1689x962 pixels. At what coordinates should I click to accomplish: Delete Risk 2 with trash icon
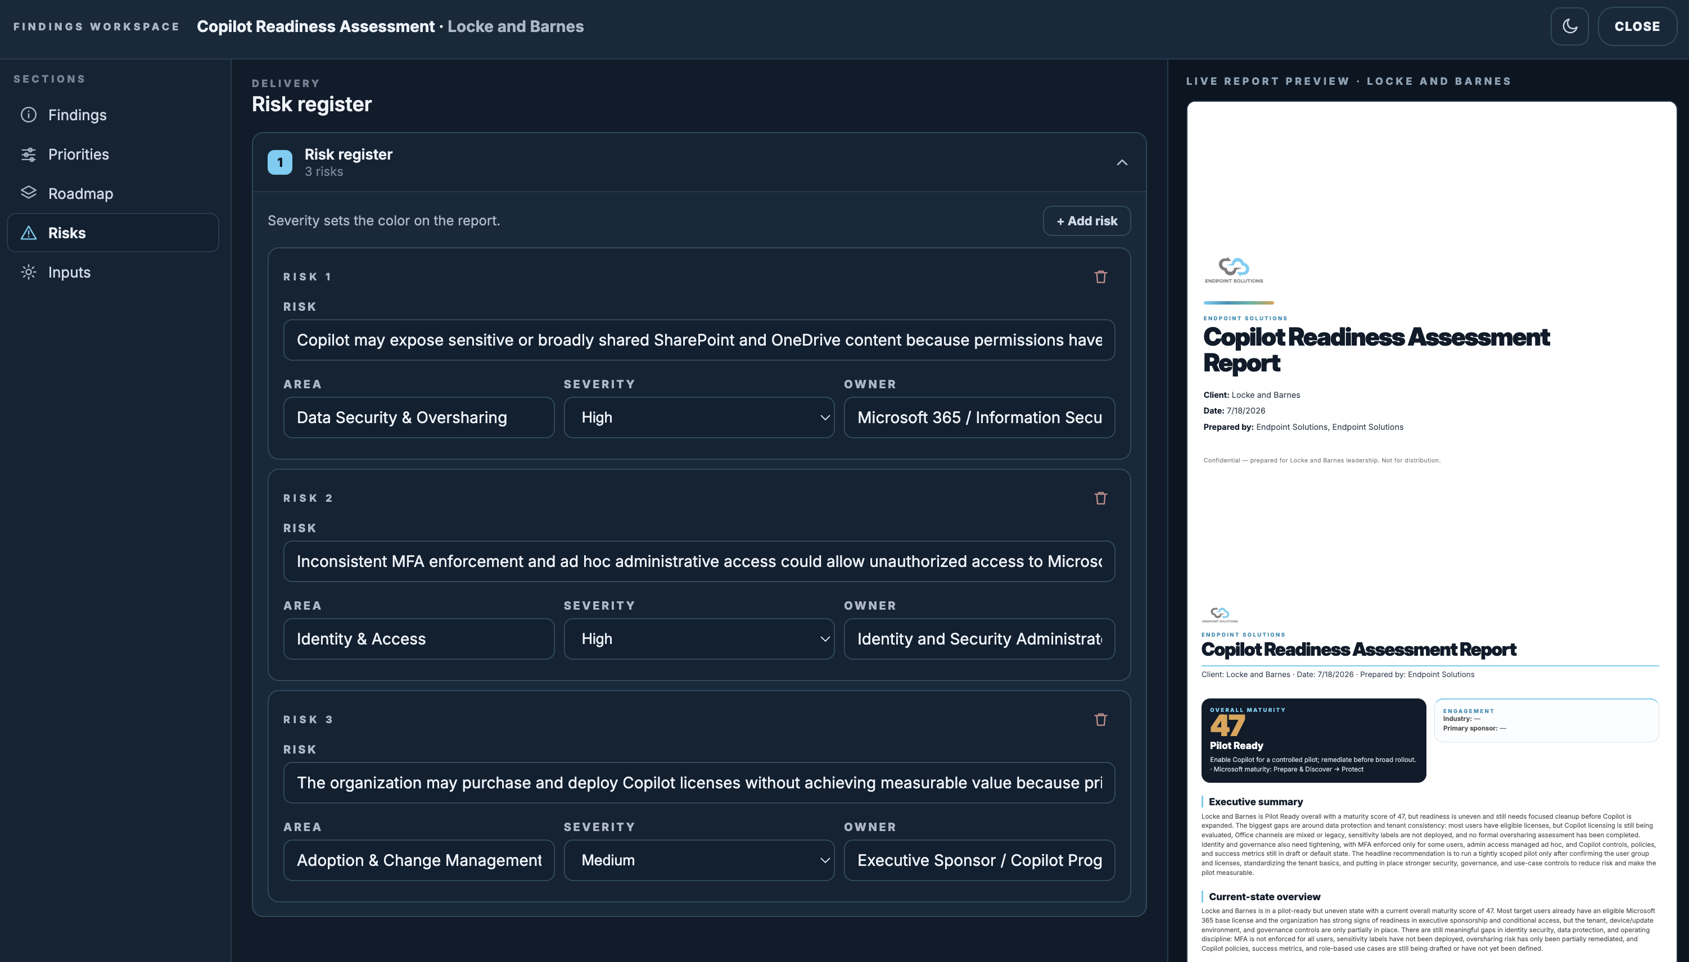pos(1101,498)
